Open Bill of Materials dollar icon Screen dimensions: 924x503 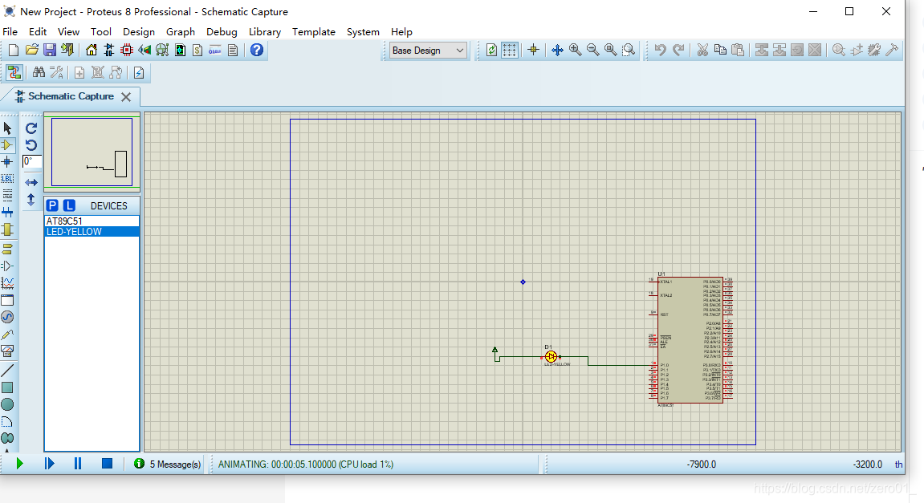pos(197,50)
